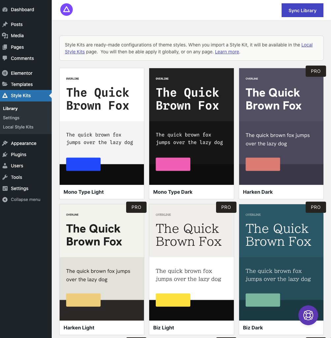Click the blue color swatch on Mono Type Light

click(x=83, y=164)
